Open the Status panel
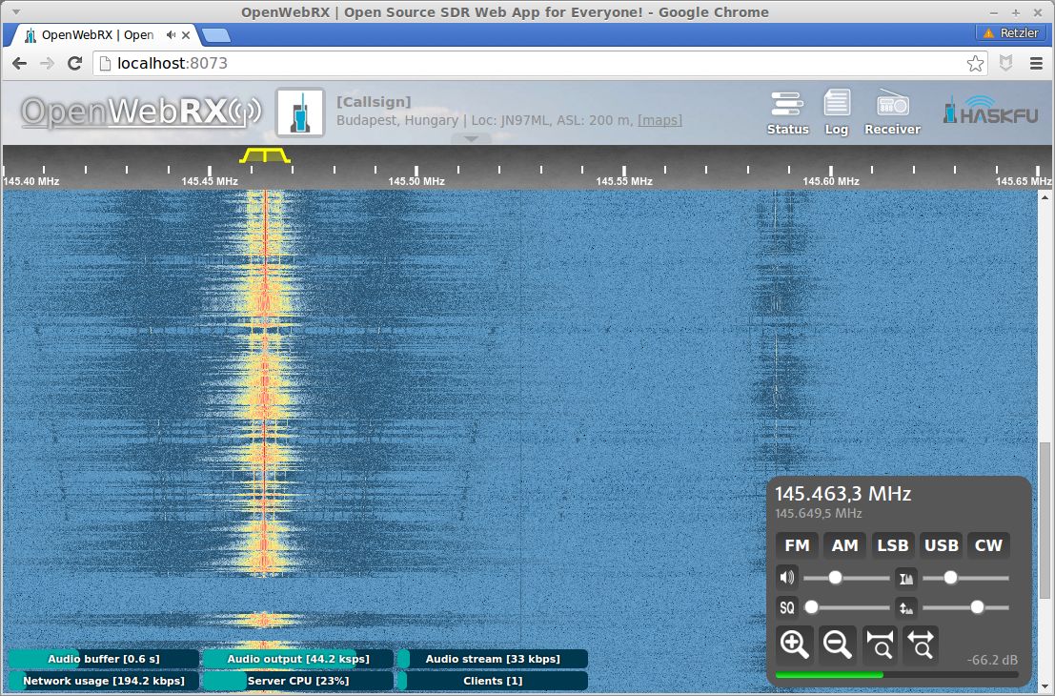The image size is (1055, 696). [x=787, y=113]
